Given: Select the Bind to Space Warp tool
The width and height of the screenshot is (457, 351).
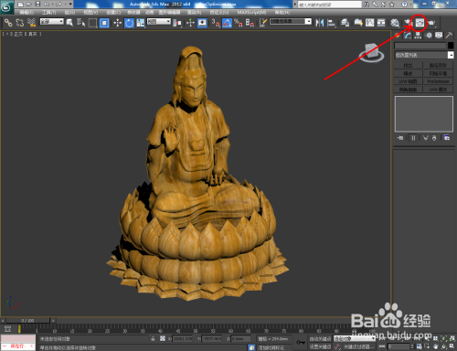Looking at the screenshot, I should pos(31,23).
